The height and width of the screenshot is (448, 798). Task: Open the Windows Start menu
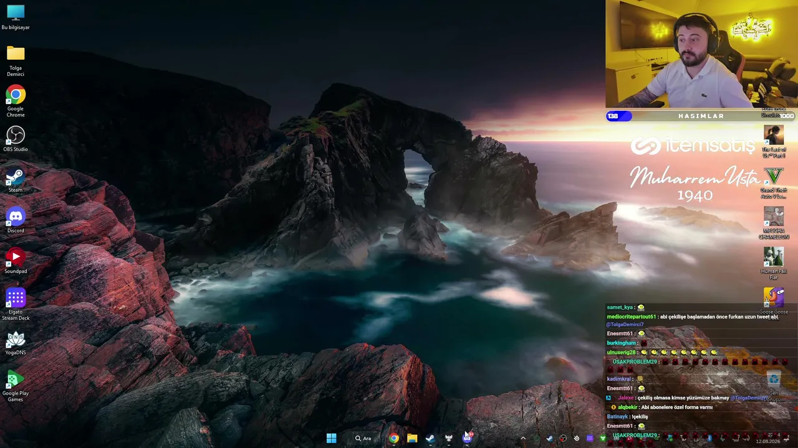coord(332,438)
